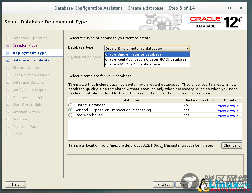Image resolution: width=252 pixels, height=193 pixels.
Task: Click the Deployment Type step bullet icon
Action: pos(8,53)
